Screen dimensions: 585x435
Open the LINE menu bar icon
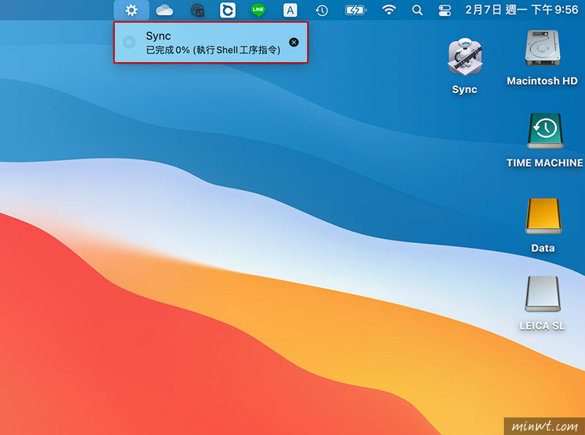point(258,10)
